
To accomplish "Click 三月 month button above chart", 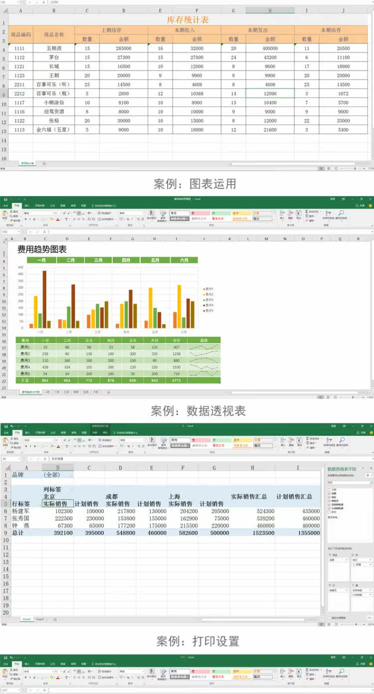I will point(98,260).
